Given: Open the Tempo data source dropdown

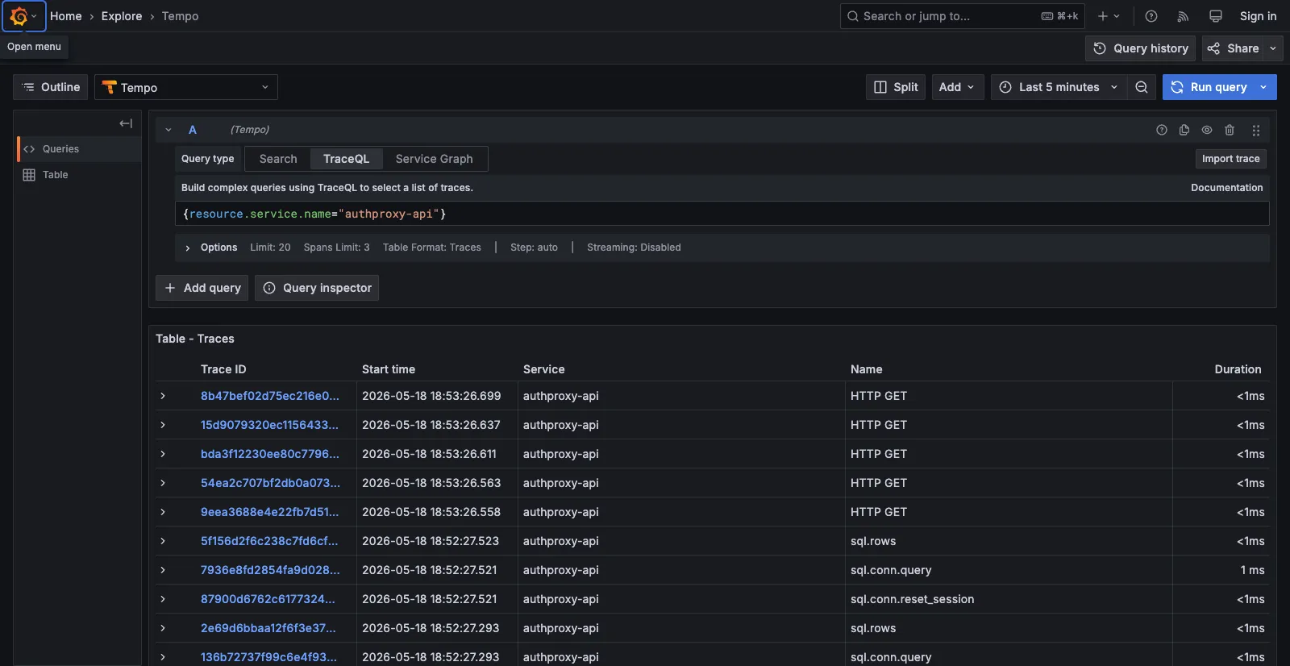Looking at the screenshot, I should pyautogui.click(x=186, y=87).
